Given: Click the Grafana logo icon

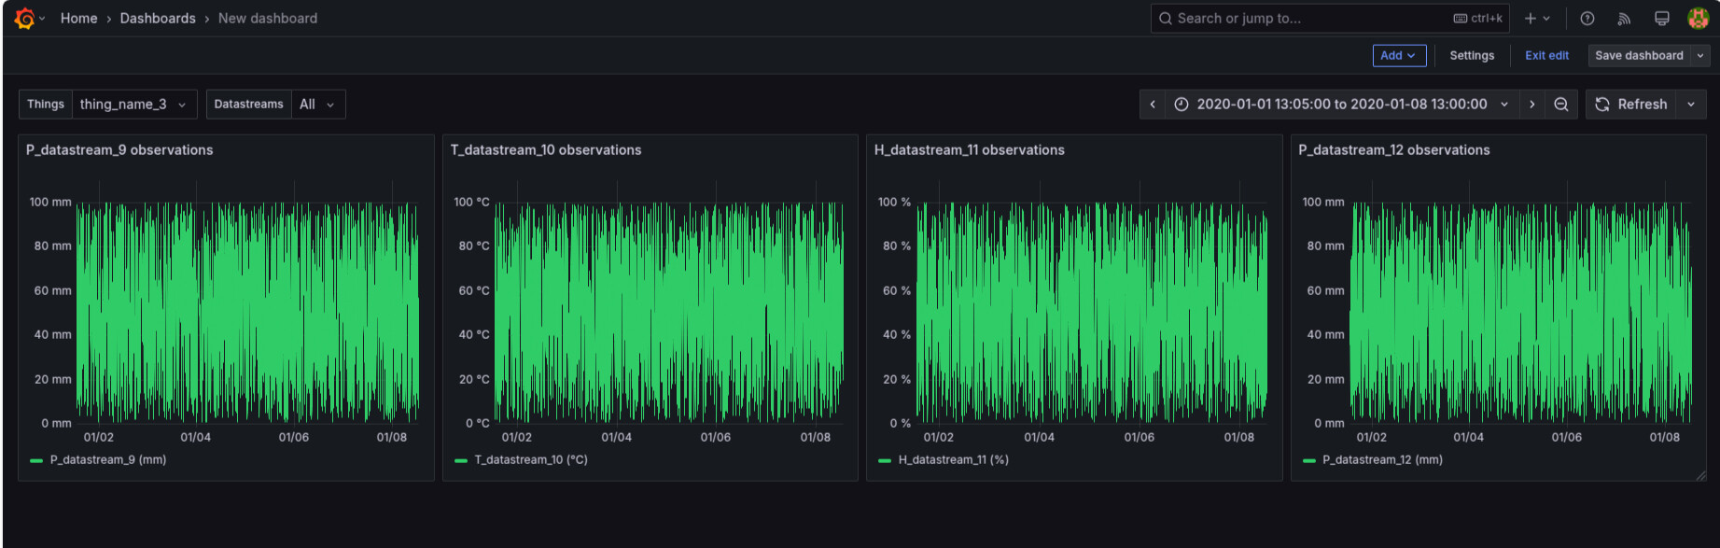Looking at the screenshot, I should pos(24,19).
